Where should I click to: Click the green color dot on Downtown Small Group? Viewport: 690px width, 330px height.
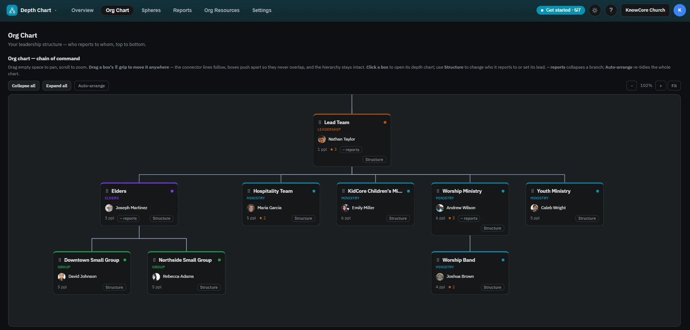[x=125, y=260]
